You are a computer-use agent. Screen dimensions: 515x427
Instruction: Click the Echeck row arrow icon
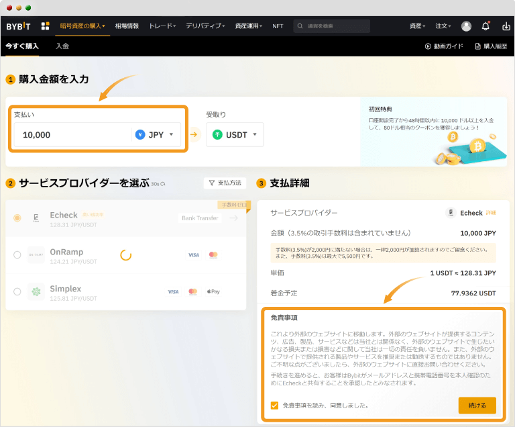(x=233, y=218)
